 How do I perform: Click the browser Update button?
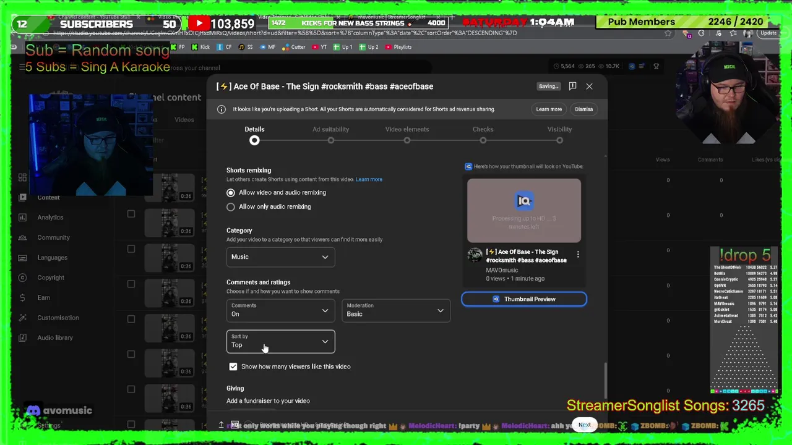tap(768, 33)
